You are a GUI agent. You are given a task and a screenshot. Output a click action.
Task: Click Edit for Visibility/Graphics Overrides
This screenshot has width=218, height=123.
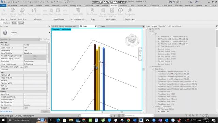35,56
